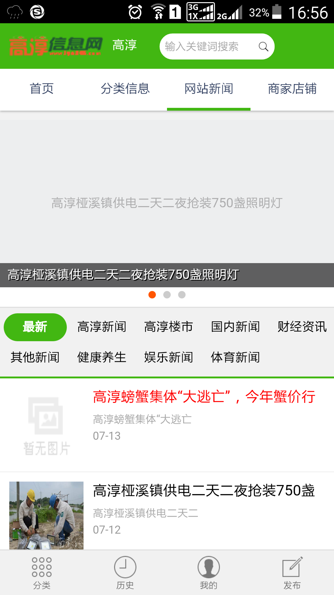
Task: Tap the search magnifier icon
Action: 263,46
